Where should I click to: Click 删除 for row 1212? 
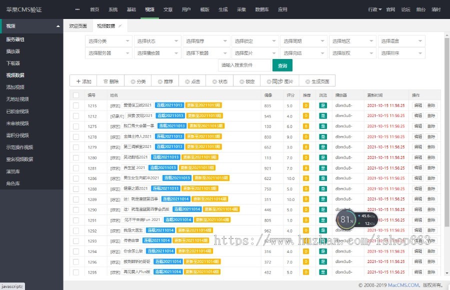pyautogui.click(x=431, y=115)
